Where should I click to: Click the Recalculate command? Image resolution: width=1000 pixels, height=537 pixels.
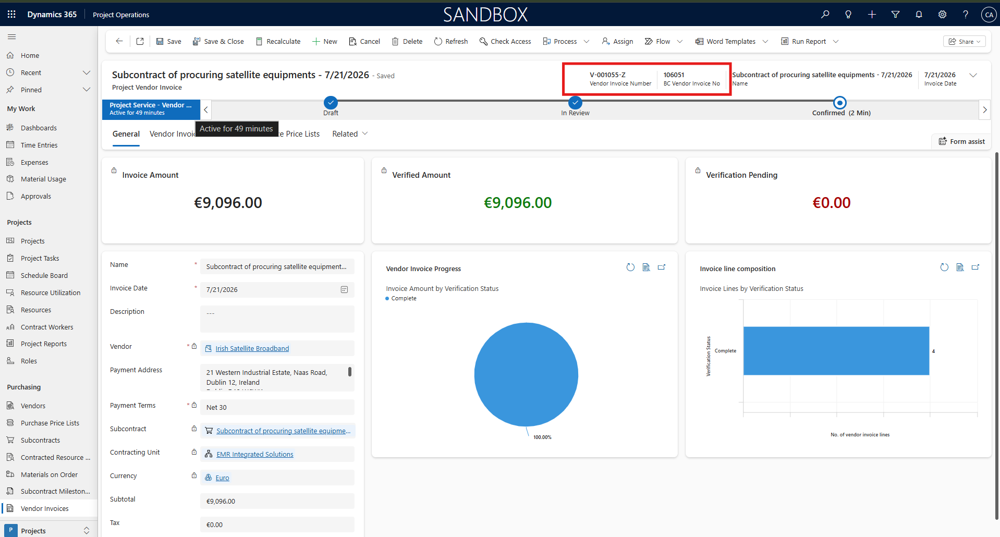tap(278, 41)
